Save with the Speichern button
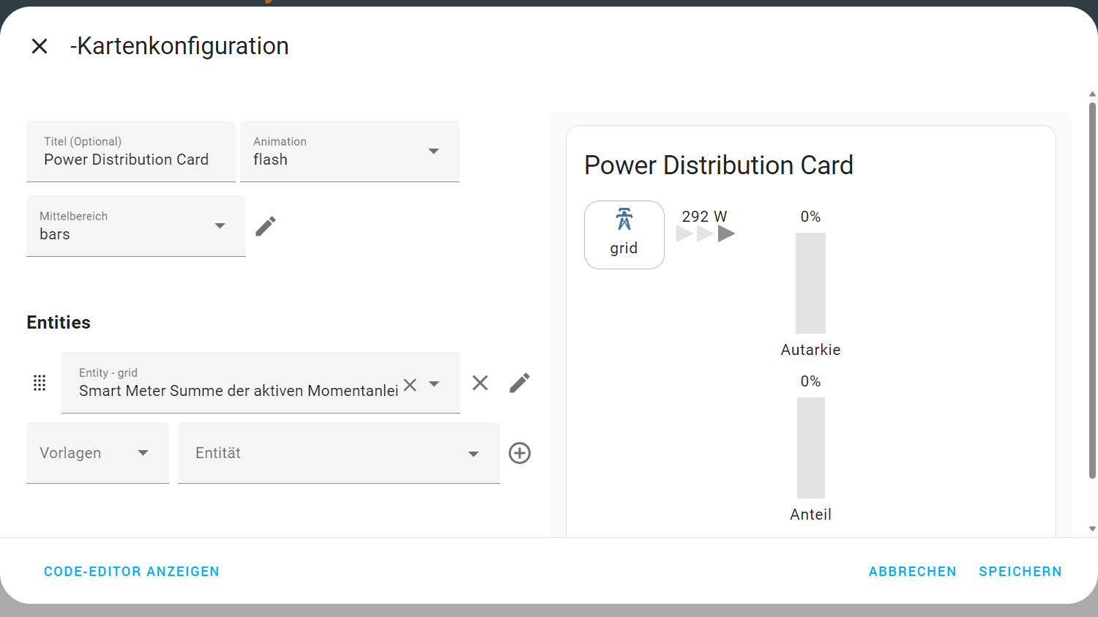This screenshot has height=617, width=1098. click(x=1020, y=572)
